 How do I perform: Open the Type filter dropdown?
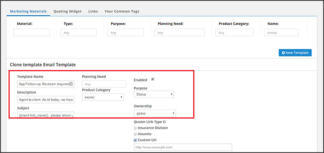tap(79, 32)
